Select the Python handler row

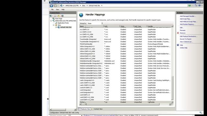[125, 102]
